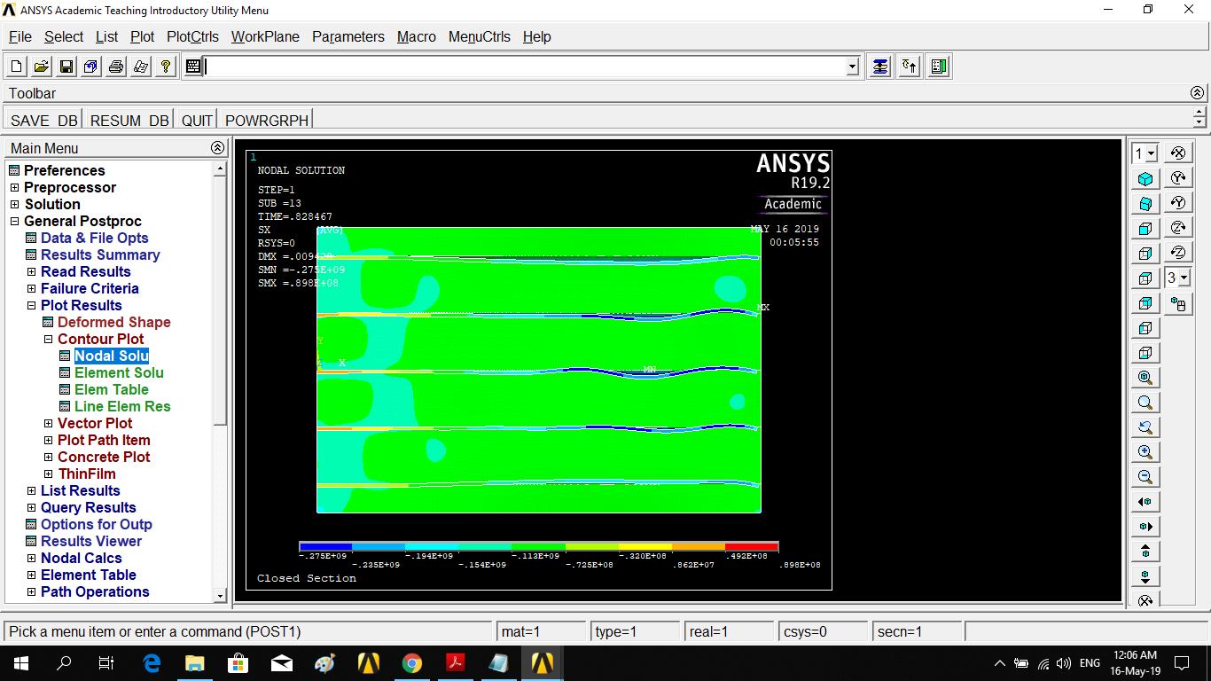Click the ANSYS Help question mark icon

(166, 67)
